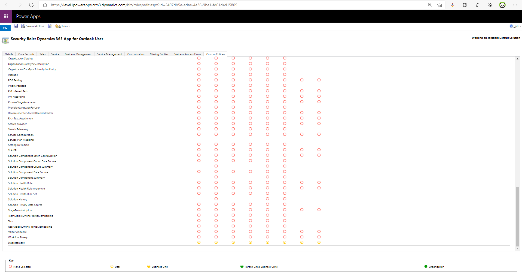Click the Save floppy disk icon
The width and height of the screenshot is (522, 274).
tap(16, 26)
